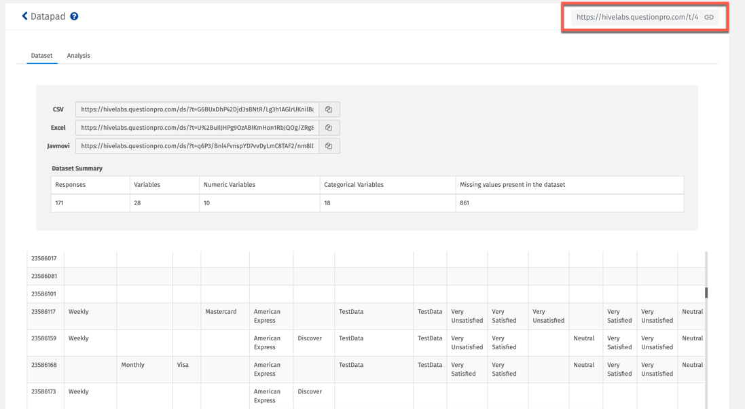This screenshot has width=745, height=409.
Task: Copy the CSV dataset link
Action: click(x=329, y=109)
